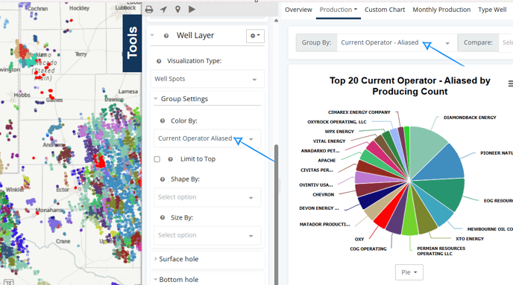Screen dimensions: 513x285
Task: Click the Lamesa town label on map
Action: pos(128,92)
